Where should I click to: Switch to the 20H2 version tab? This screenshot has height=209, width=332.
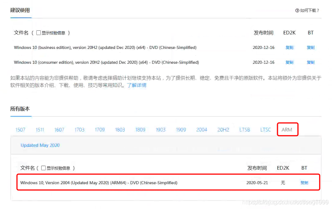[223, 130]
